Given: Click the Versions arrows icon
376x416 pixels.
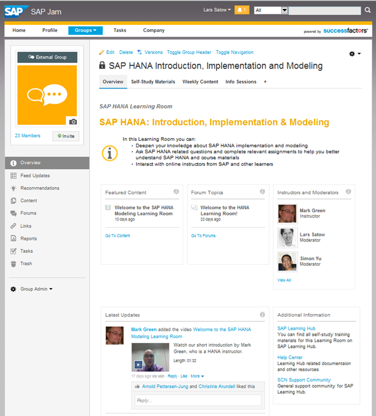Looking at the screenshot, I should [x=140, y=52].
